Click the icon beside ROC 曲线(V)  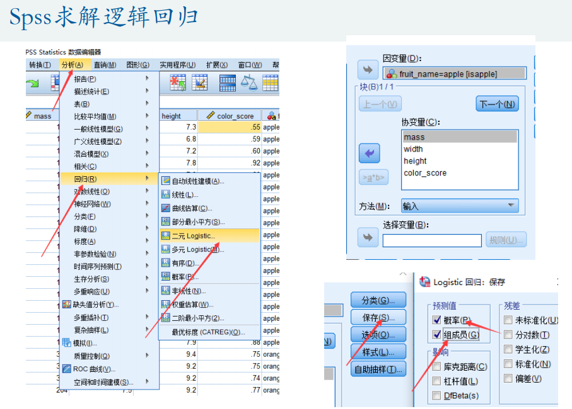coord(67,369)
